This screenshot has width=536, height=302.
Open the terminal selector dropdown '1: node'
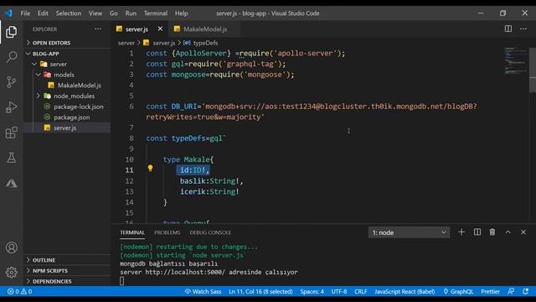pos(409,232)
